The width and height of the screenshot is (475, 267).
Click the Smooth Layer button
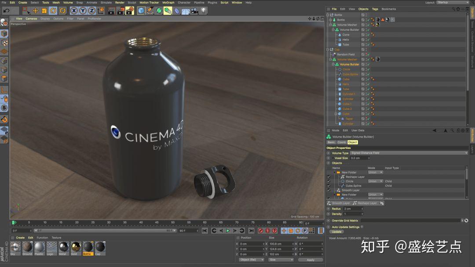(x=339, y=203)
